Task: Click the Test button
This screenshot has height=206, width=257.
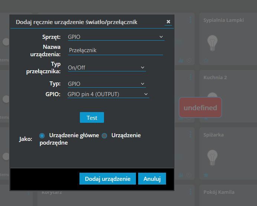Action: click(x=92, y=118)
